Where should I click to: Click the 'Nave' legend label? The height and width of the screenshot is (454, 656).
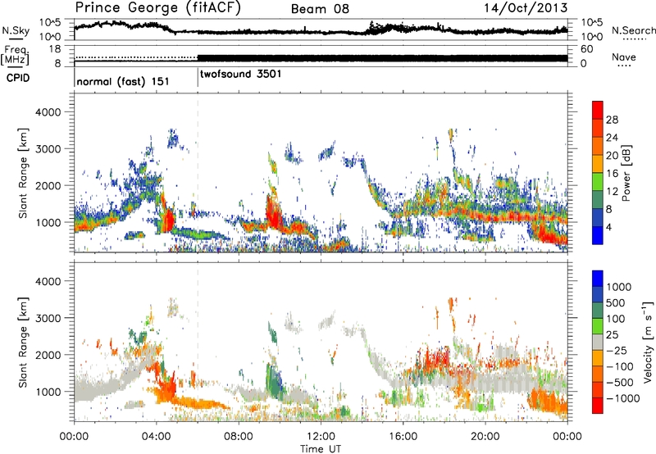pyautogui.click(x=623, y=57)
